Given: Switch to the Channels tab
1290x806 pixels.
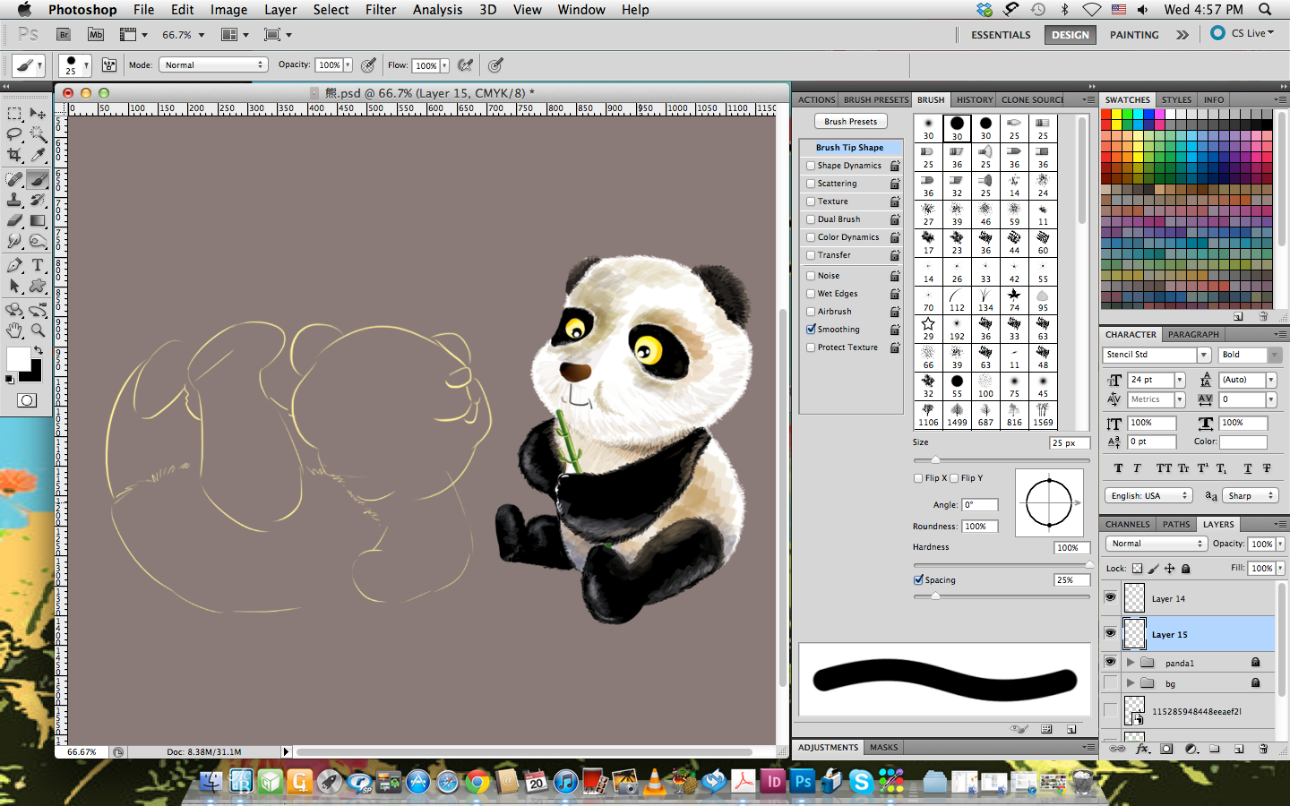Looking at the screenshot, I should tap(1127, 524).
